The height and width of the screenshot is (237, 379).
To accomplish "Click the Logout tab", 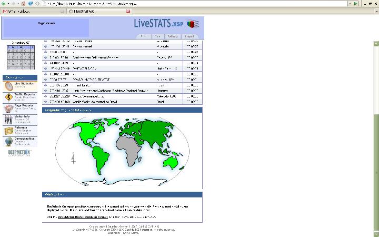I will (x=189, y=36).
